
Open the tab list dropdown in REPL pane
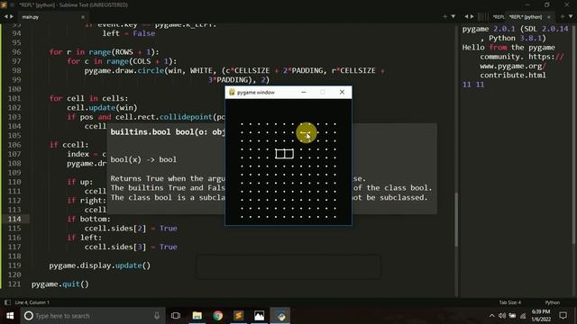[571, 16]
